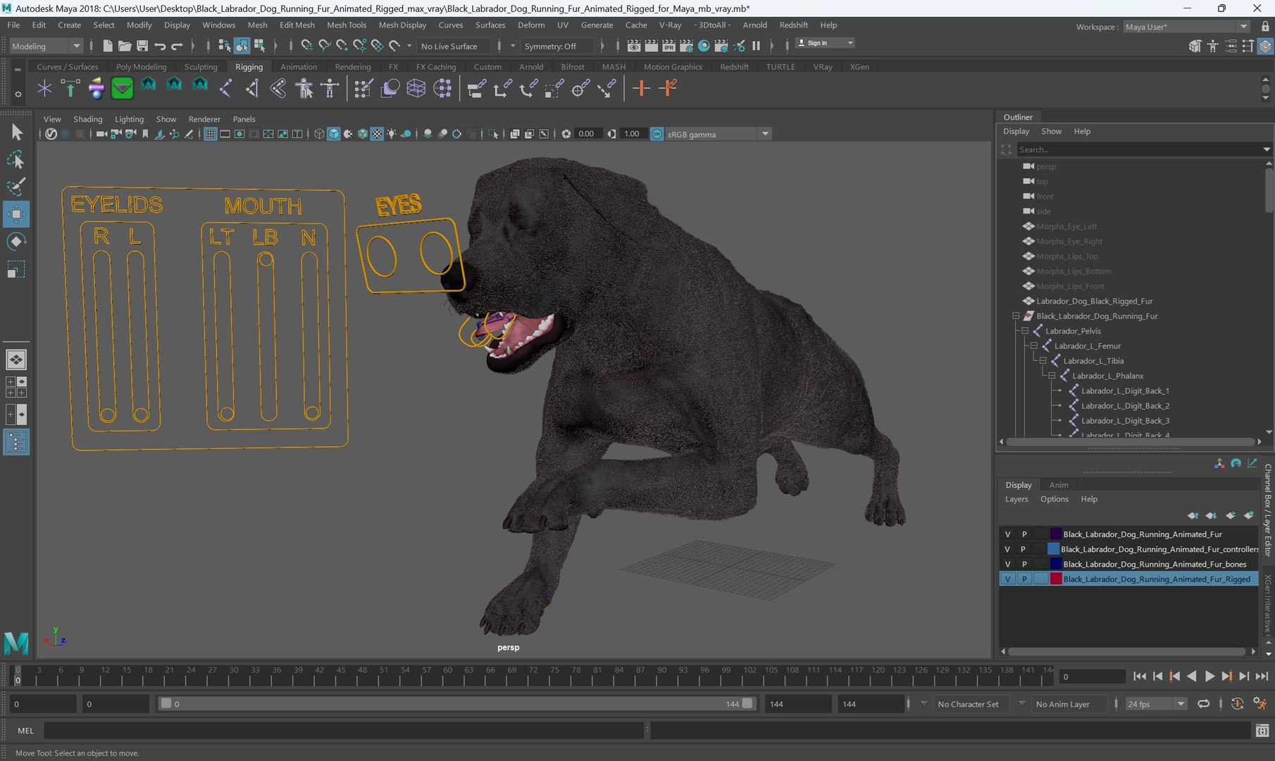The image size is (1275, 761).
Task: Click the New Scene icon
Action: point(107,46)
